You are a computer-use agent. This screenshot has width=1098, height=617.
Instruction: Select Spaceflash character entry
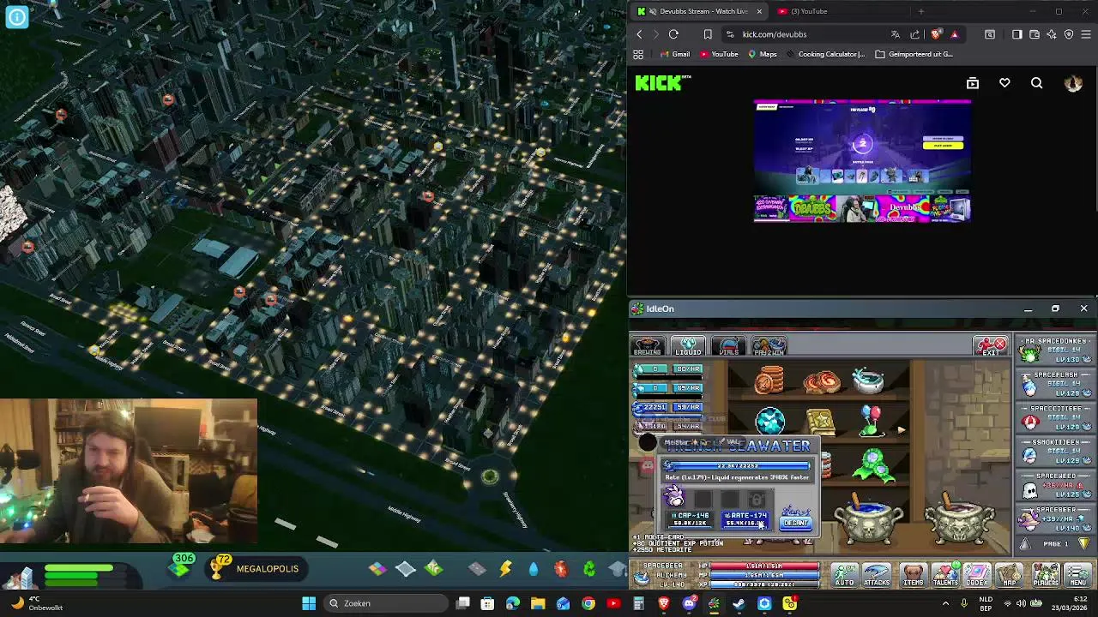tap(1054, 384)
